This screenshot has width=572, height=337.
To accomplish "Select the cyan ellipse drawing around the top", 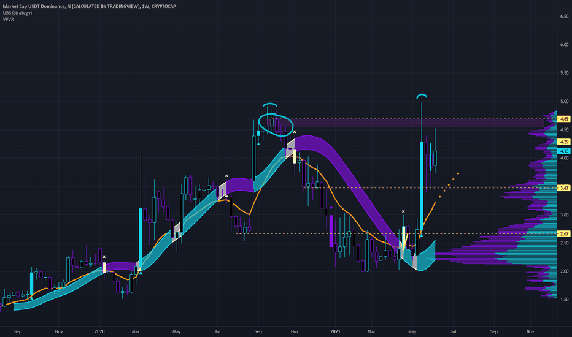I will [276, 124].
